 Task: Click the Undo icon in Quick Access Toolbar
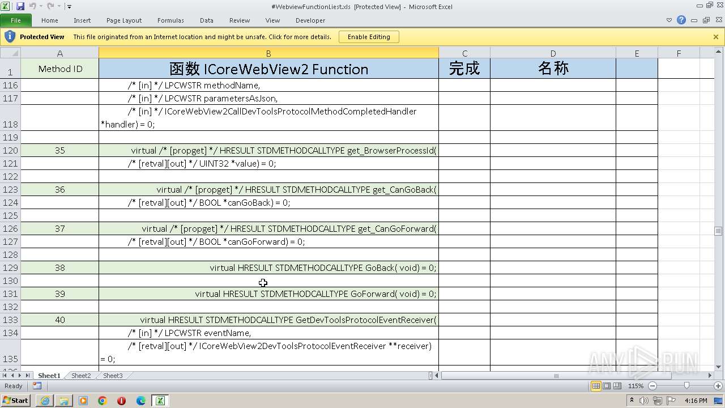(x=32, y=6)
